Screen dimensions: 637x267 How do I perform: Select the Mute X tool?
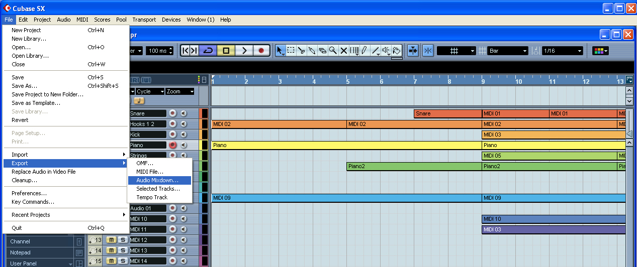[x=343, y=51]
